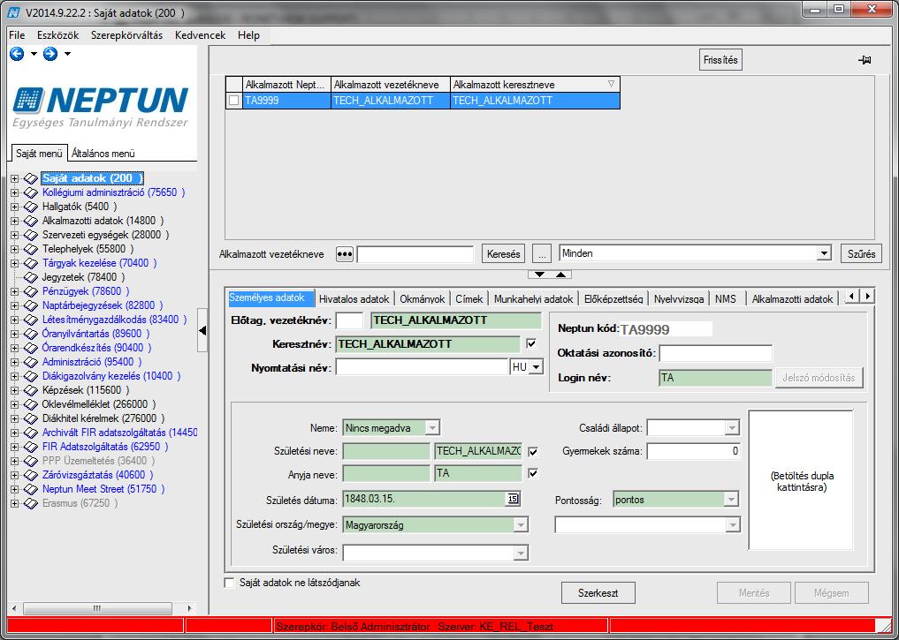The image size is (899, 640).
Task: Click the Neptun app icon in title bar
Action: 13,12
